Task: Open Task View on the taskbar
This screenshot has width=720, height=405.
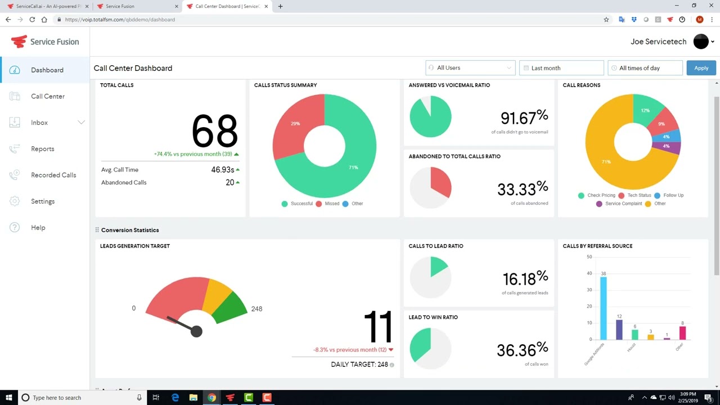Action: point(156,398)
